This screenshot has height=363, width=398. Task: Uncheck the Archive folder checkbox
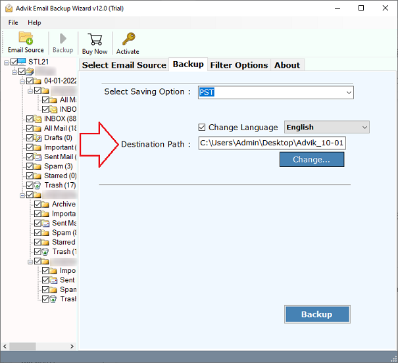37,205
